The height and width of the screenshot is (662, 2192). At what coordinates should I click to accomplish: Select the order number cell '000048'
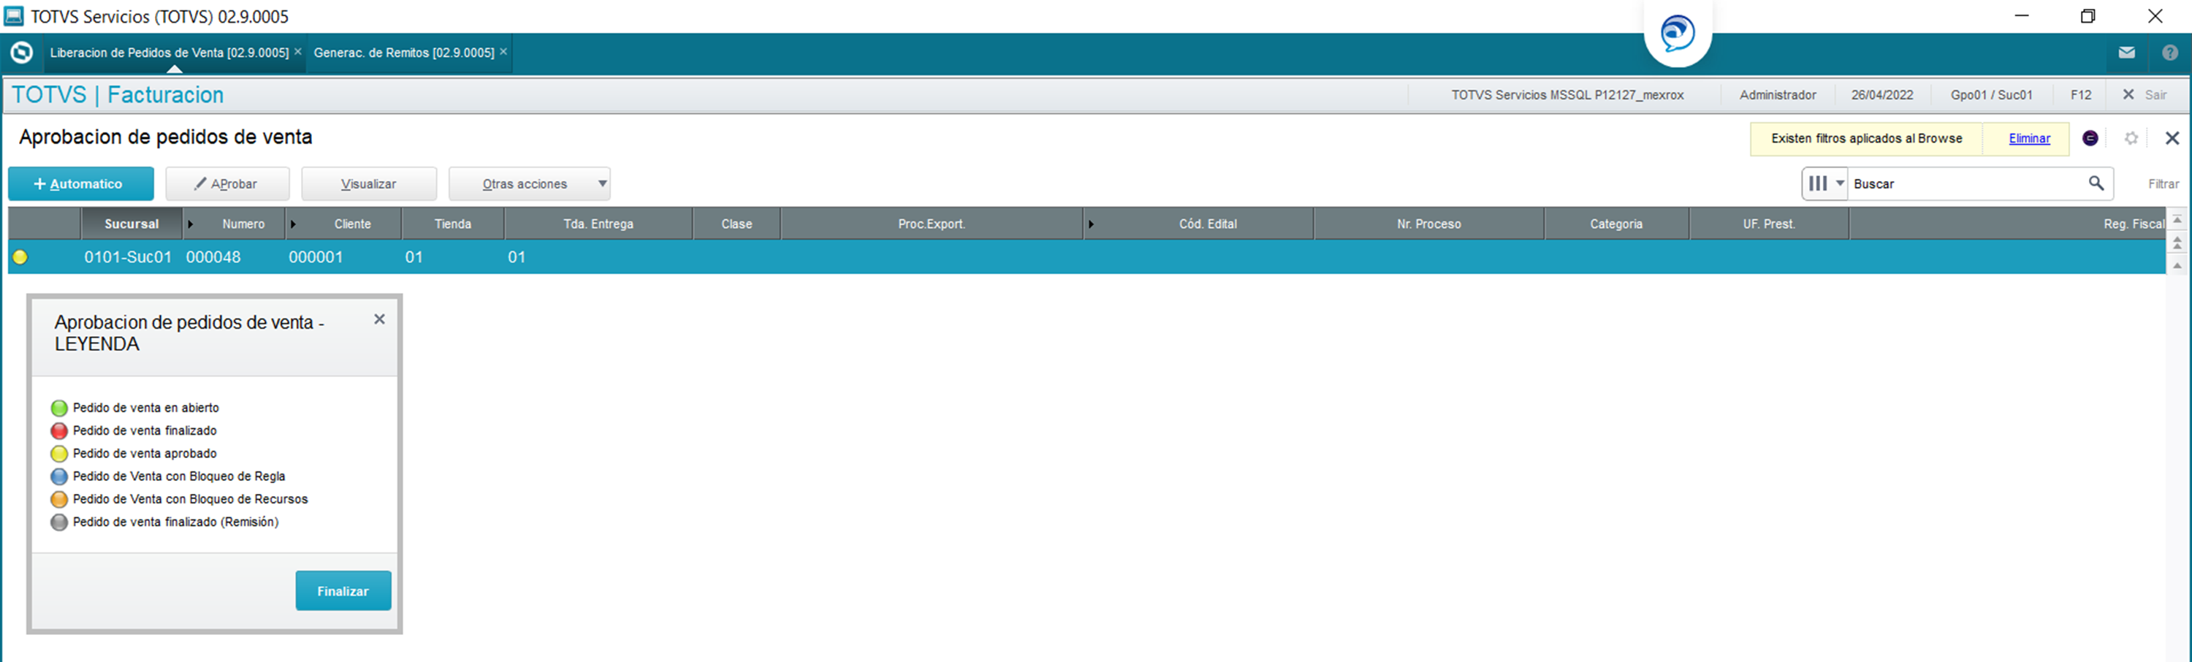tap(213, 257)
